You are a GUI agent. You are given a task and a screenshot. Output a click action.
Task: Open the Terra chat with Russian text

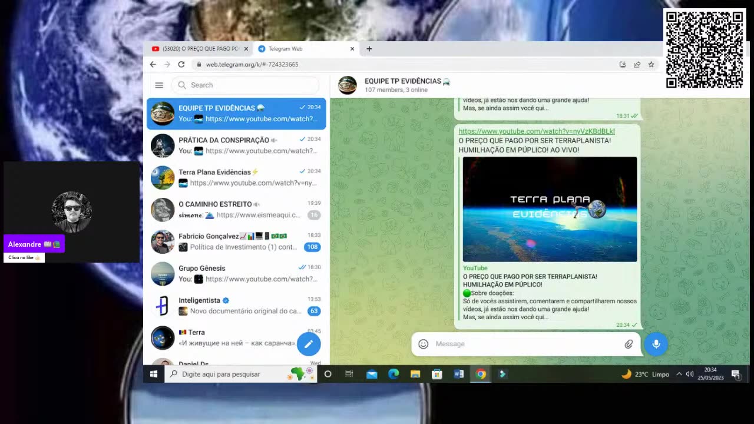pyautogui.click(x=236, y=337)
